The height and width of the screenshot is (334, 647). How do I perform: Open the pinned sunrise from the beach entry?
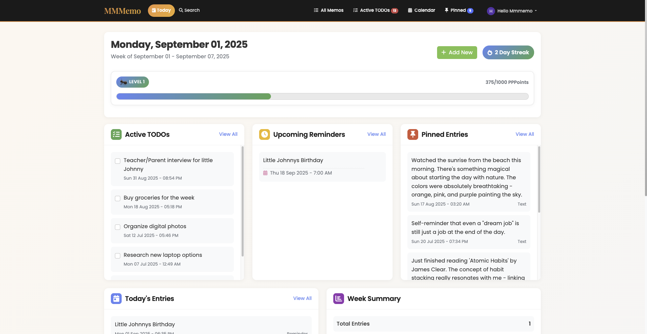coord(469,182)
